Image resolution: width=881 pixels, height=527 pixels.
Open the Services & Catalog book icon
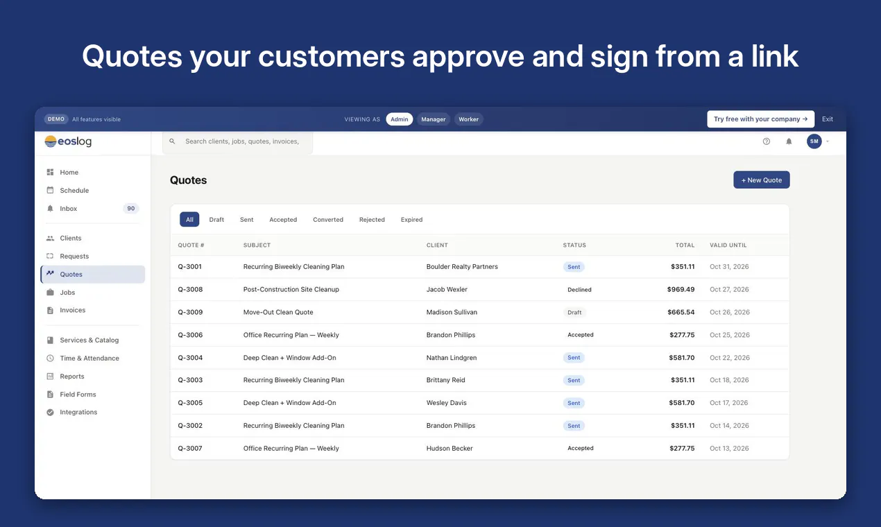point(50,340)
